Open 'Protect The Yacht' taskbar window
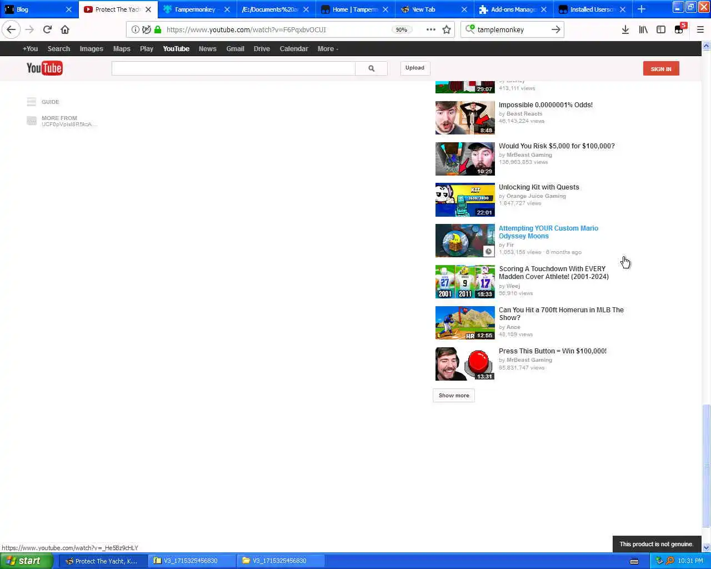 click(x=102, y=561)
